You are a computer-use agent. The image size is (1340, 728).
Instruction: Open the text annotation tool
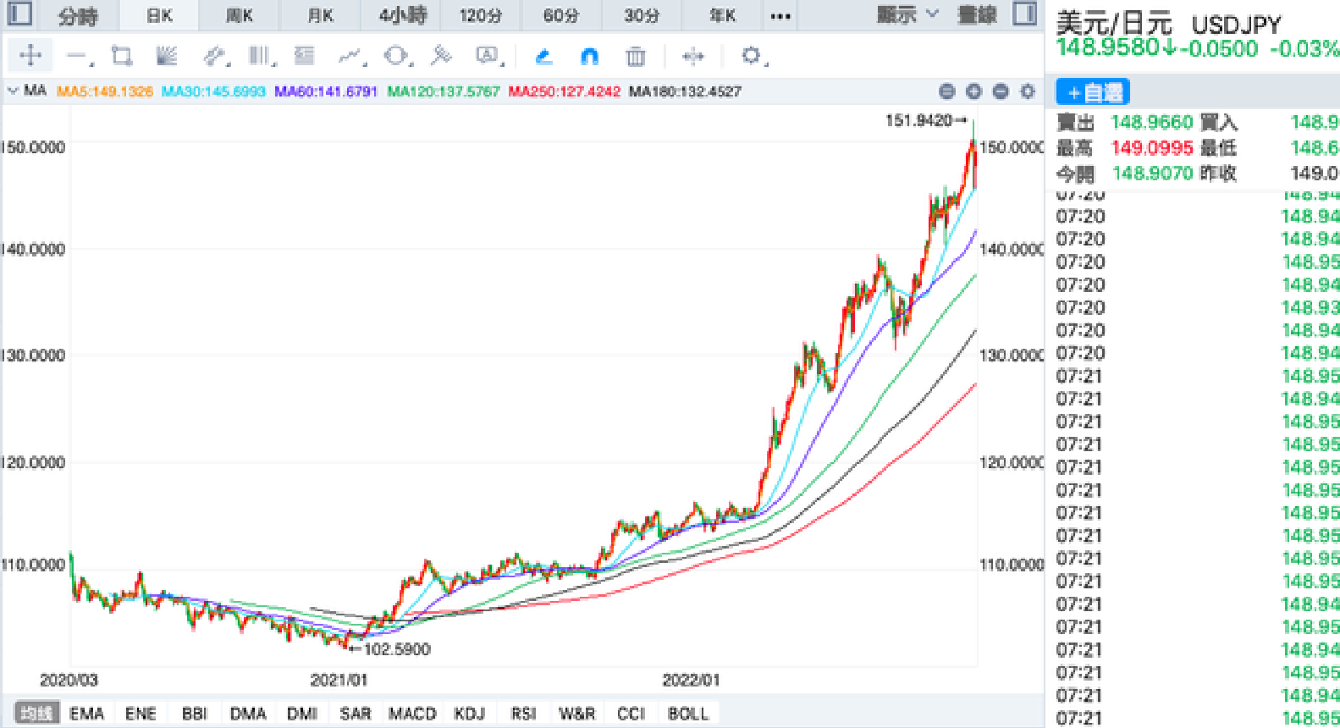pos(487,57)
